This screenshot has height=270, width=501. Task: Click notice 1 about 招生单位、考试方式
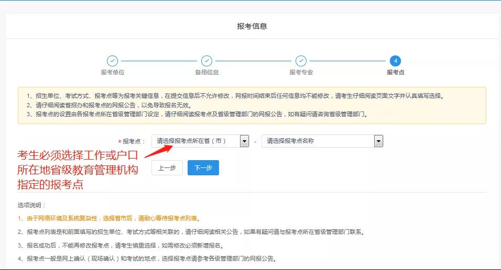tap(235, 96)
